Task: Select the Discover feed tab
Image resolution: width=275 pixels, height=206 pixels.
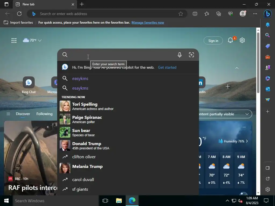Action: pyautogui.click(x=23, y=114)
